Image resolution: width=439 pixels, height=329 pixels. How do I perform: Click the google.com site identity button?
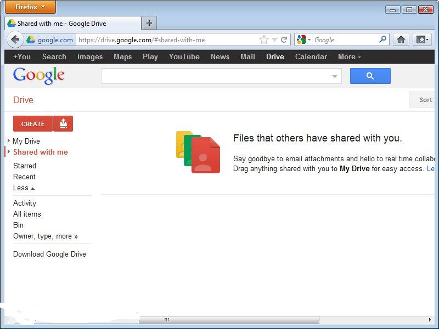click(50, 39)
